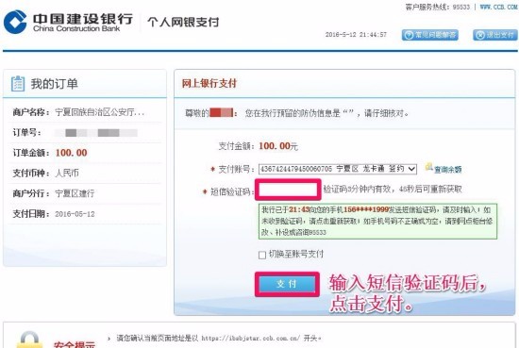Click the SMS notice with phone 156****1999
519x348 pixels.
pyautogui.click(x=377, y=221)
